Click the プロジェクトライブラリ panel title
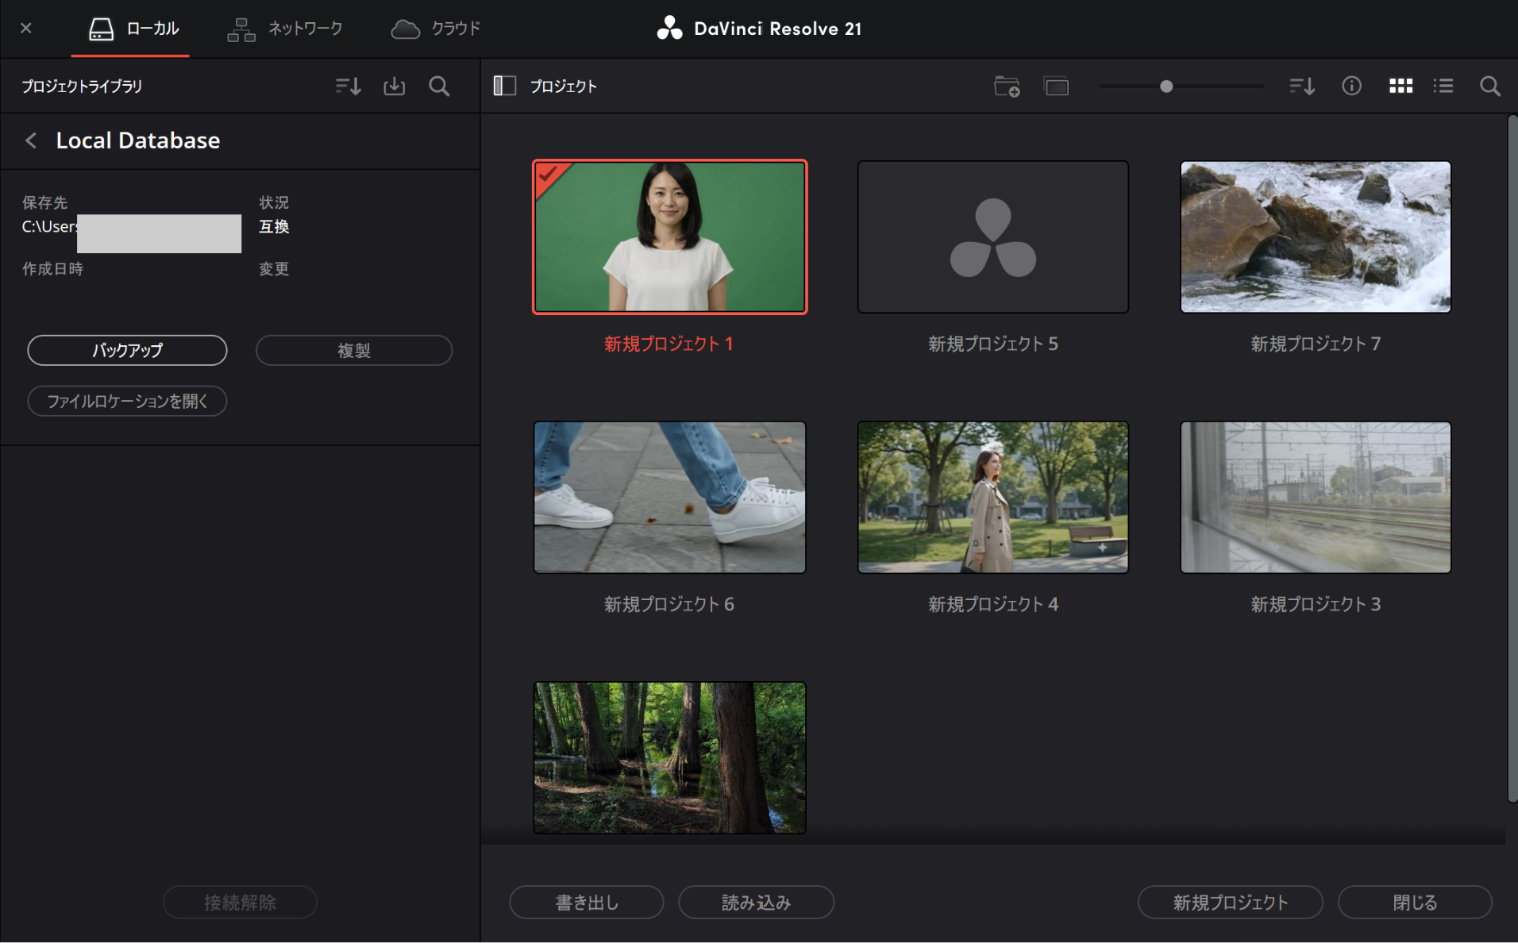Viewport: 1518px width, 943px height. coord(82,86)
